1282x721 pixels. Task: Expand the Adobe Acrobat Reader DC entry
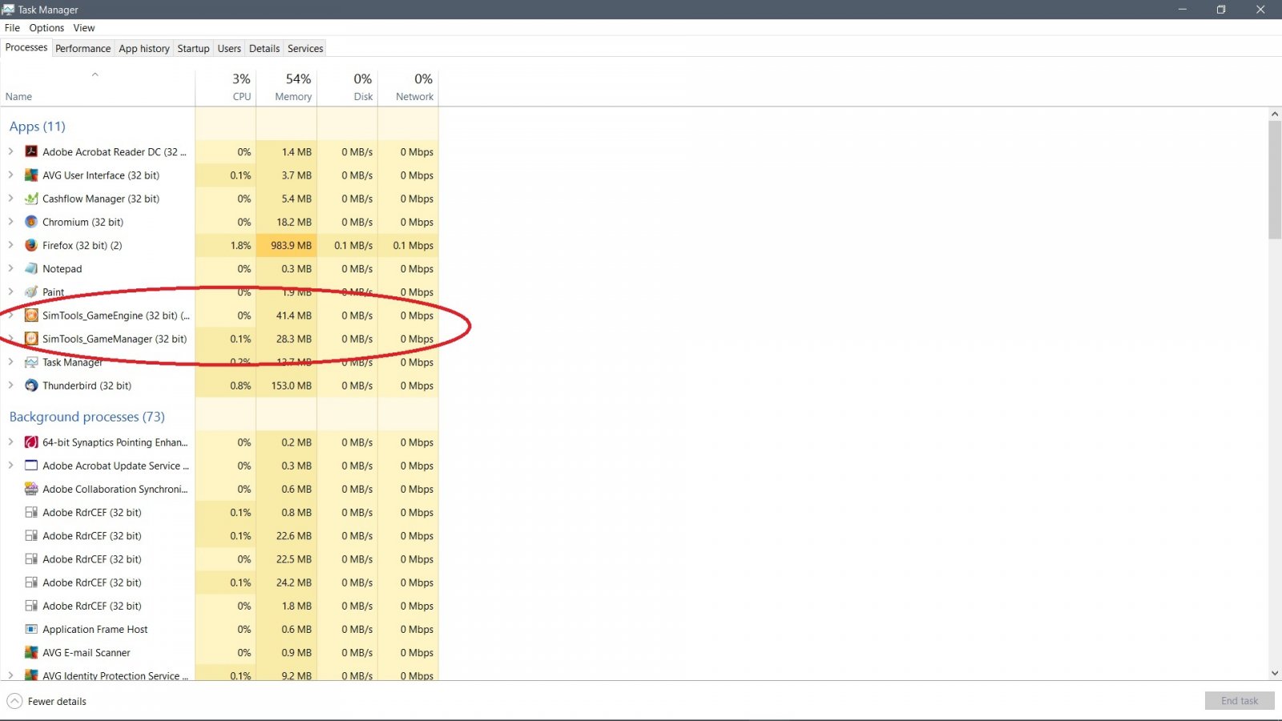pyautogui.click(x=10, y=151)
